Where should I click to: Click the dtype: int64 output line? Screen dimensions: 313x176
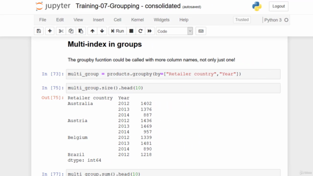[x=85, y=160]
